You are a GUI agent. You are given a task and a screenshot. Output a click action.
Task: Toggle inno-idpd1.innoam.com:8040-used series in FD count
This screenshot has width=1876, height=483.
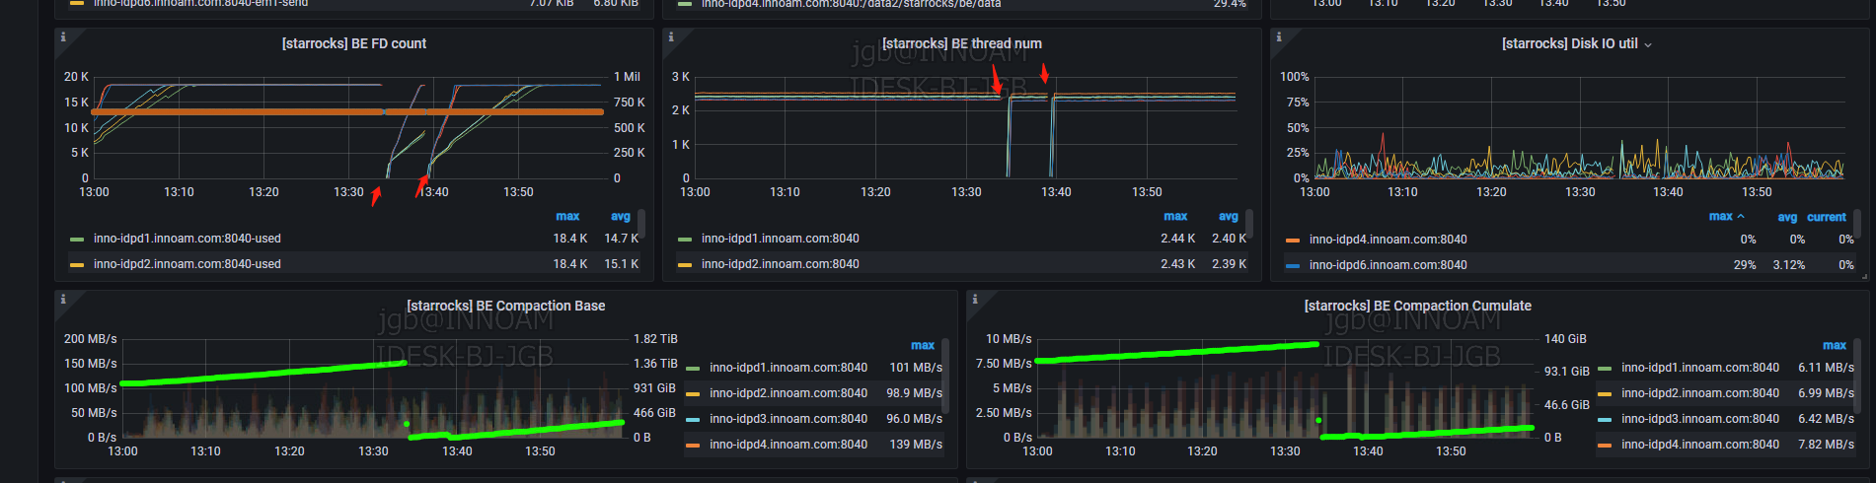[188, 239]
